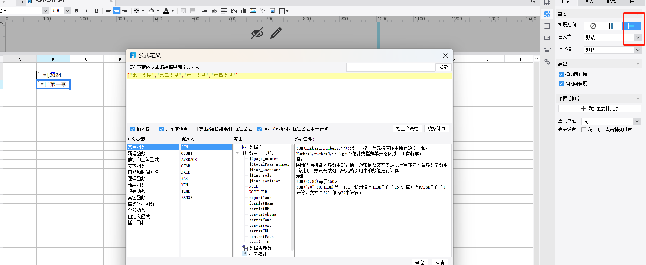Set expansion direction to none
Viewport: 646px width, 265px height.
tap(593, 26)
